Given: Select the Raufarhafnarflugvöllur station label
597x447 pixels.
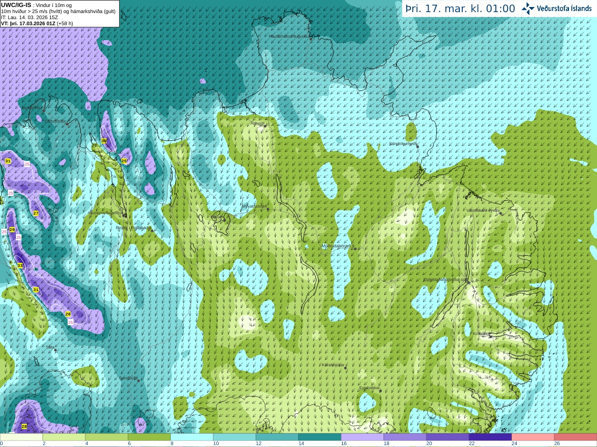Looking at the screenshot, I should (x=289, y=36).
